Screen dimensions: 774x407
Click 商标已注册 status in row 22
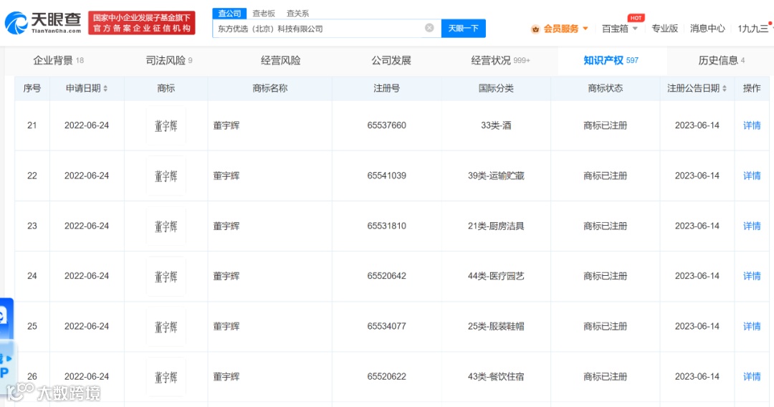point(605,176)
